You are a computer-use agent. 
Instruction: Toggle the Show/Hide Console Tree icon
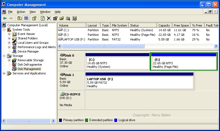point(26,18)
